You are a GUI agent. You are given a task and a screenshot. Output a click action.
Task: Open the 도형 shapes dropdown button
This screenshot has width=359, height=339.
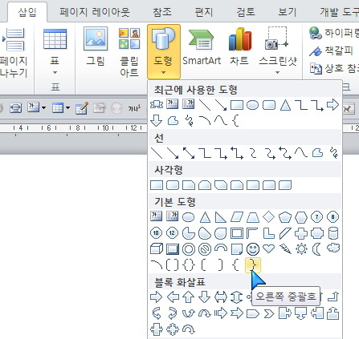pyautogui.click(x=164, y=51)
